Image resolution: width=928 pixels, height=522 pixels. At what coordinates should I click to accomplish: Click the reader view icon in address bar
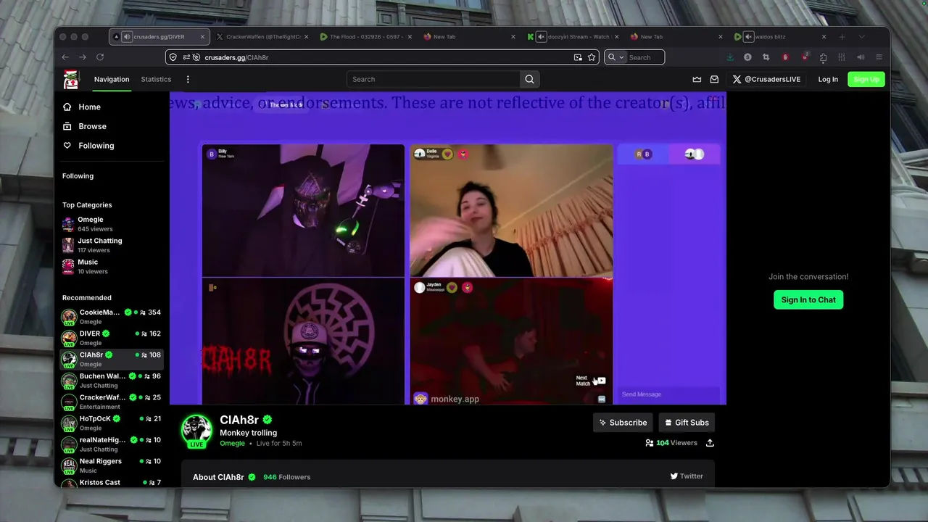coord(578,57)
